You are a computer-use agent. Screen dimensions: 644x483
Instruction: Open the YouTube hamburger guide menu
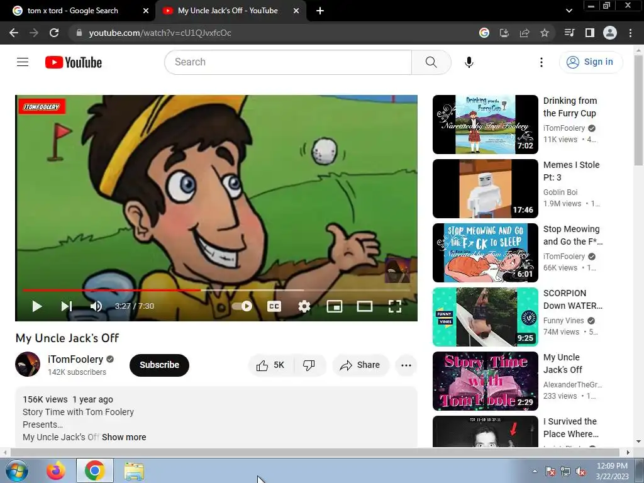point(23,62)
